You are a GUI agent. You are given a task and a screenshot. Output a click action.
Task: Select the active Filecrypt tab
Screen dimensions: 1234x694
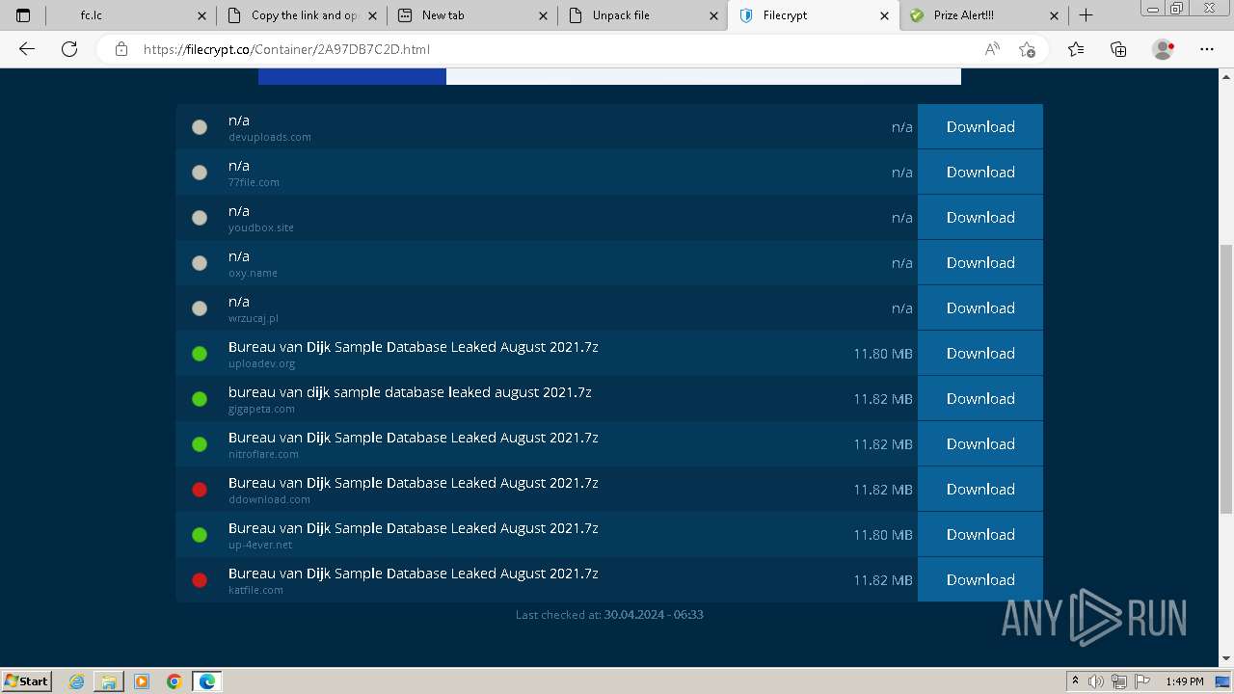coord(813,15)
